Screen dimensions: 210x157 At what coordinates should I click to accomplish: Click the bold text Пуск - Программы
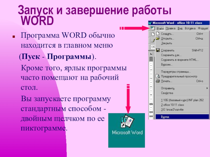click(x=56, y=57)
